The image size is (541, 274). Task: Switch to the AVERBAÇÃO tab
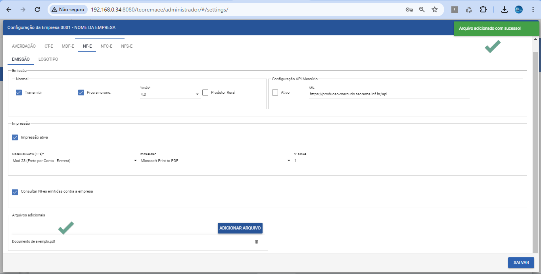(x=24, y=46)
